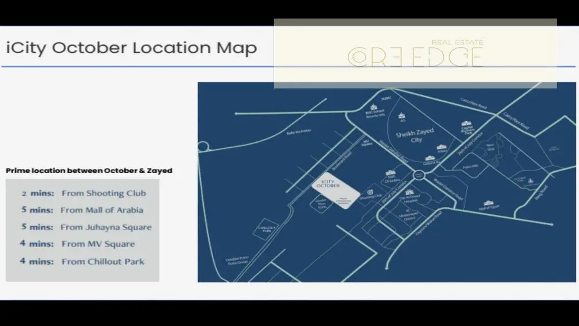579x326 pixels.
Task: Click the Arkan building icon
Action: click(x=441, y=147)
